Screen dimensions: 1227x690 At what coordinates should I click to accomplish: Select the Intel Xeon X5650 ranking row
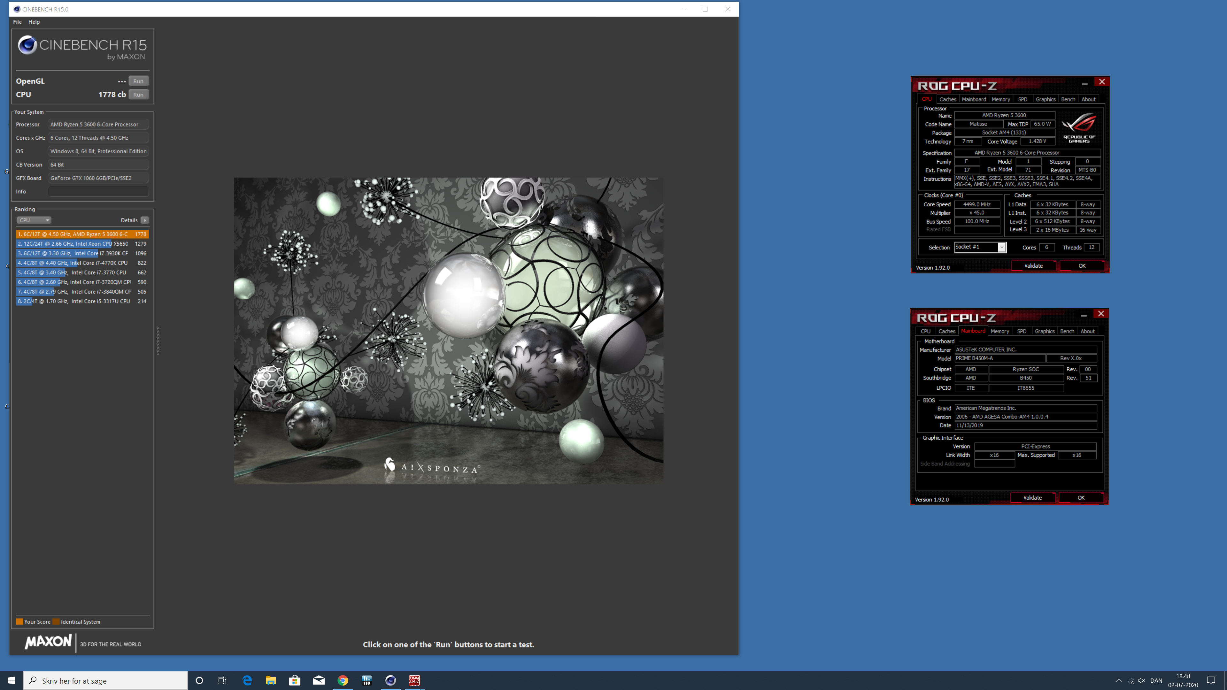click(x=82, y=243)
